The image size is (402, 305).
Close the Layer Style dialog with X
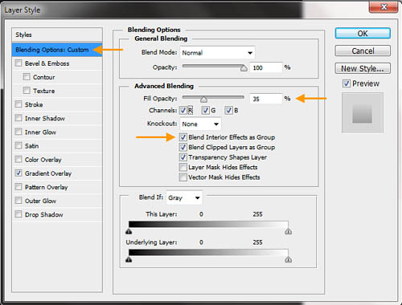384,7
